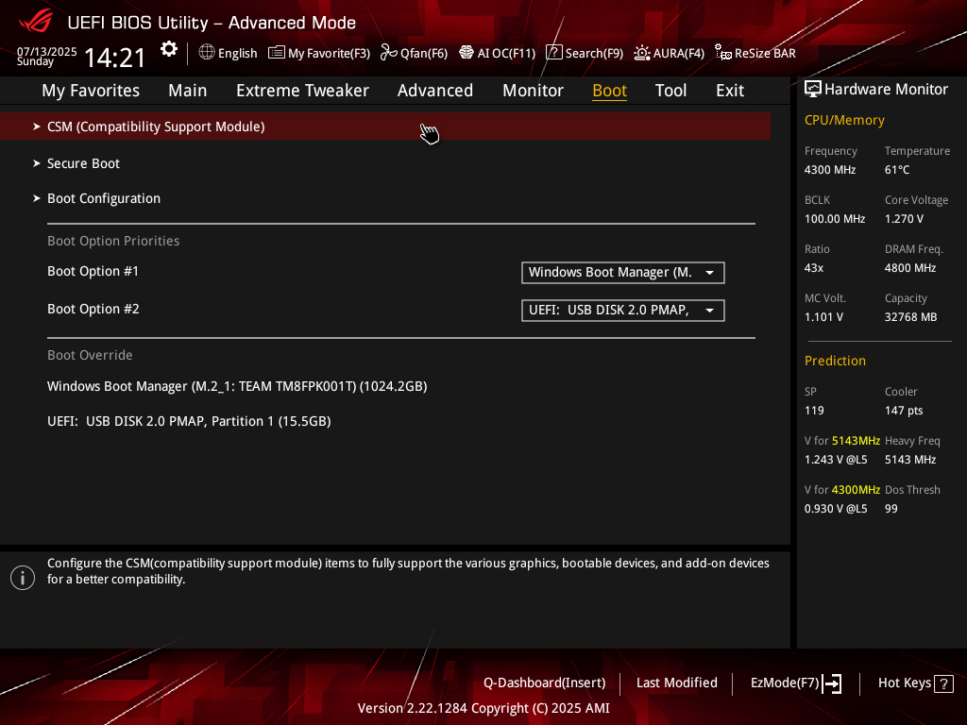Click the Hardware Monitor display icon
967x725 pixels.
[813, 90]
